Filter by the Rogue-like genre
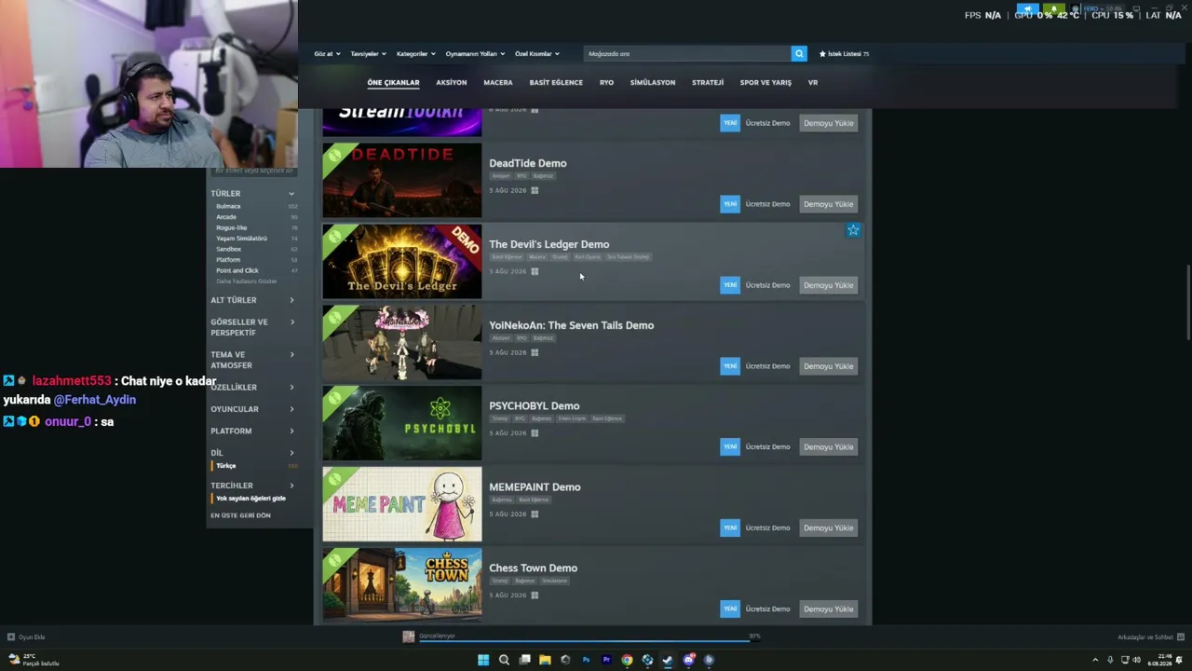The height and width of the screenshot is (671, 1192). point(232,227)
